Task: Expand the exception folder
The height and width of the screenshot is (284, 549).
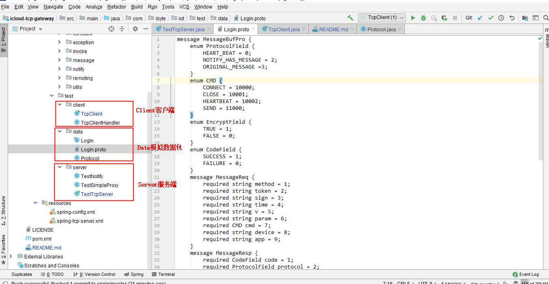Action: (x=60, y=42)
